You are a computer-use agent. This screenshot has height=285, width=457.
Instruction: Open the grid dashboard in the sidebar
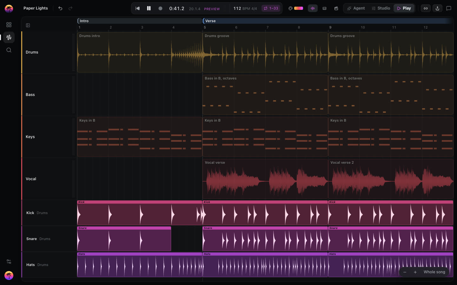pos(9,25)
